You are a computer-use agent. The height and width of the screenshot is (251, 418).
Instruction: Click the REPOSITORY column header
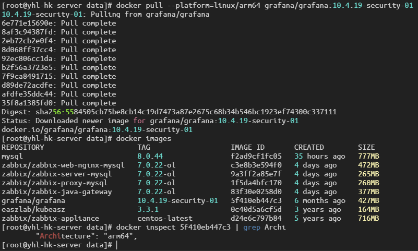23,147
